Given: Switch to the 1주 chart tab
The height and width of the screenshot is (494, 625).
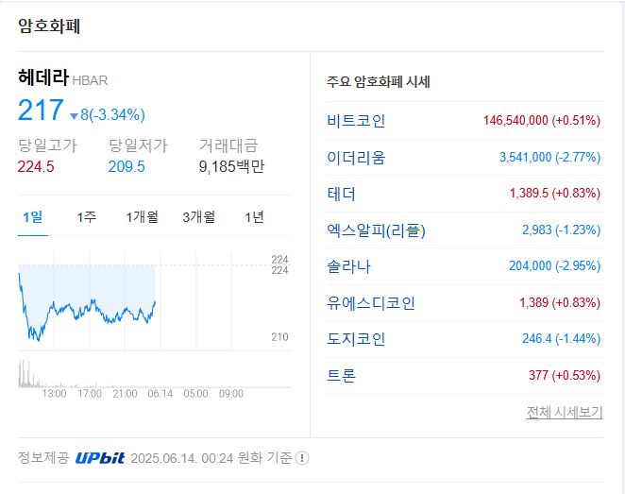Looking at the screenshot, I should pos(87,217).
